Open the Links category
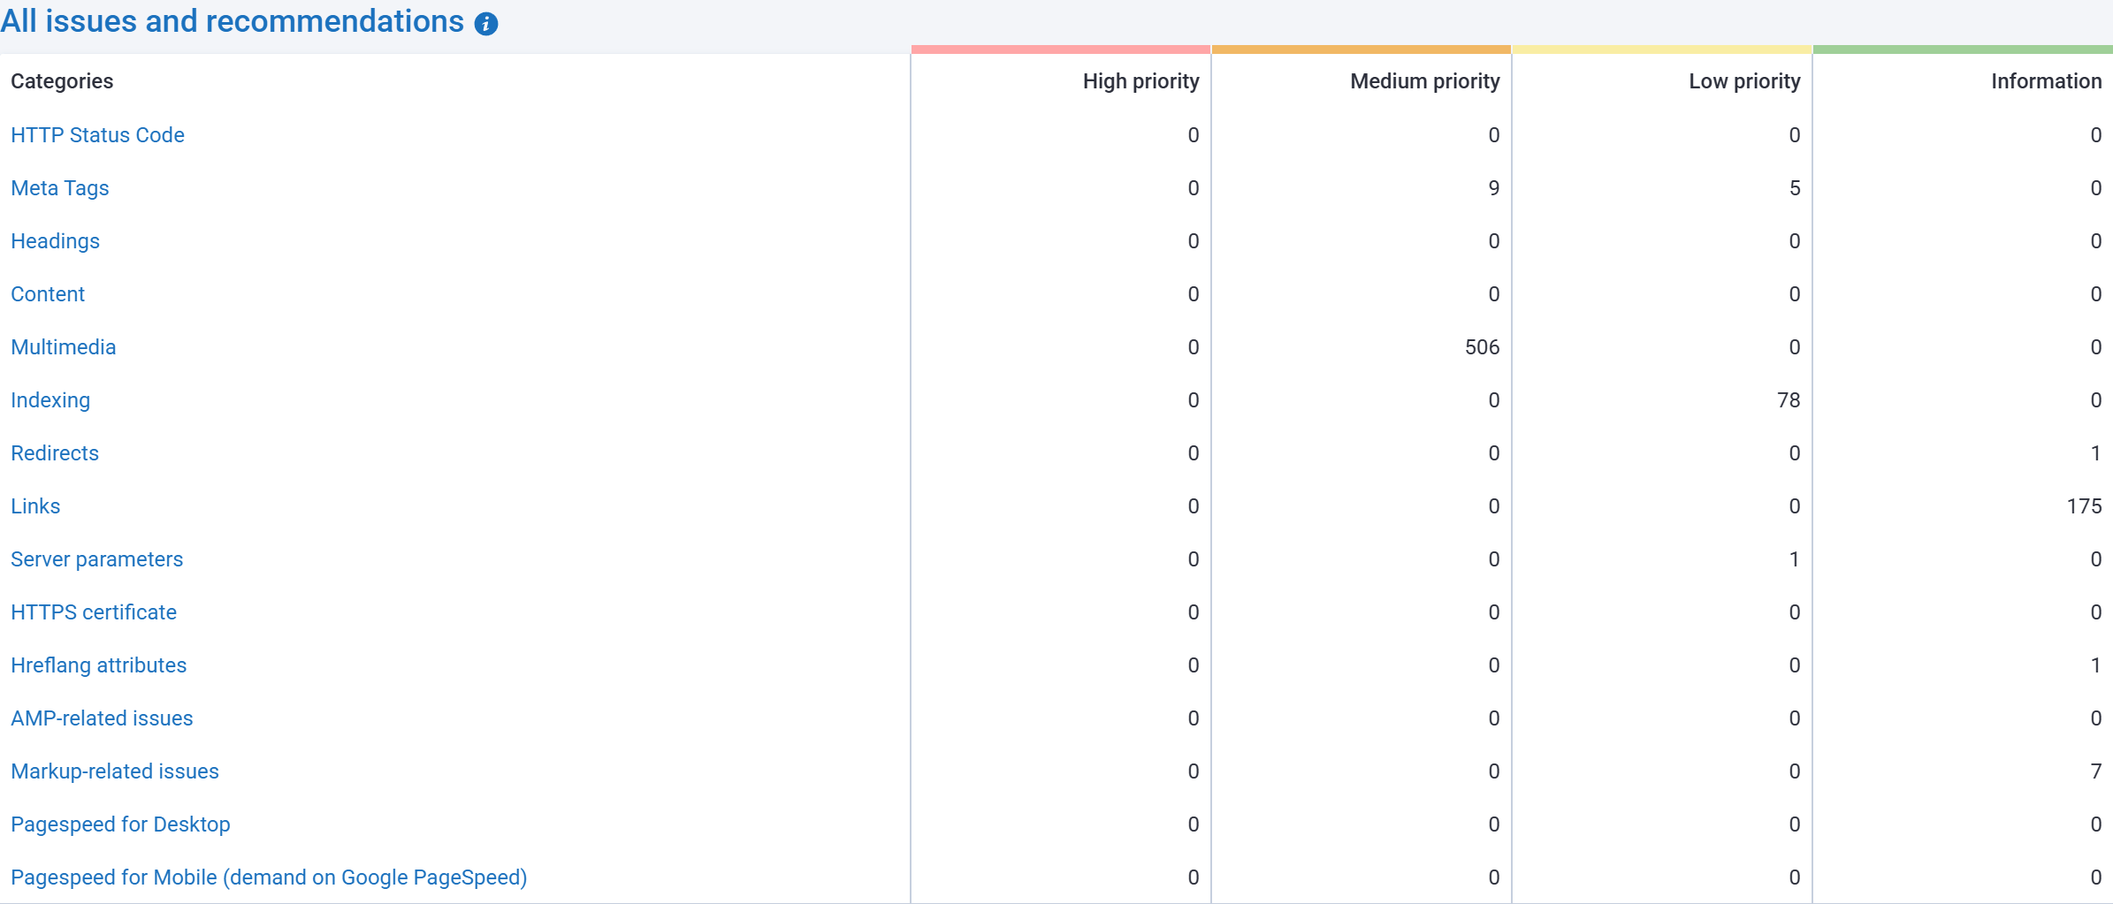 click(35, 506)
